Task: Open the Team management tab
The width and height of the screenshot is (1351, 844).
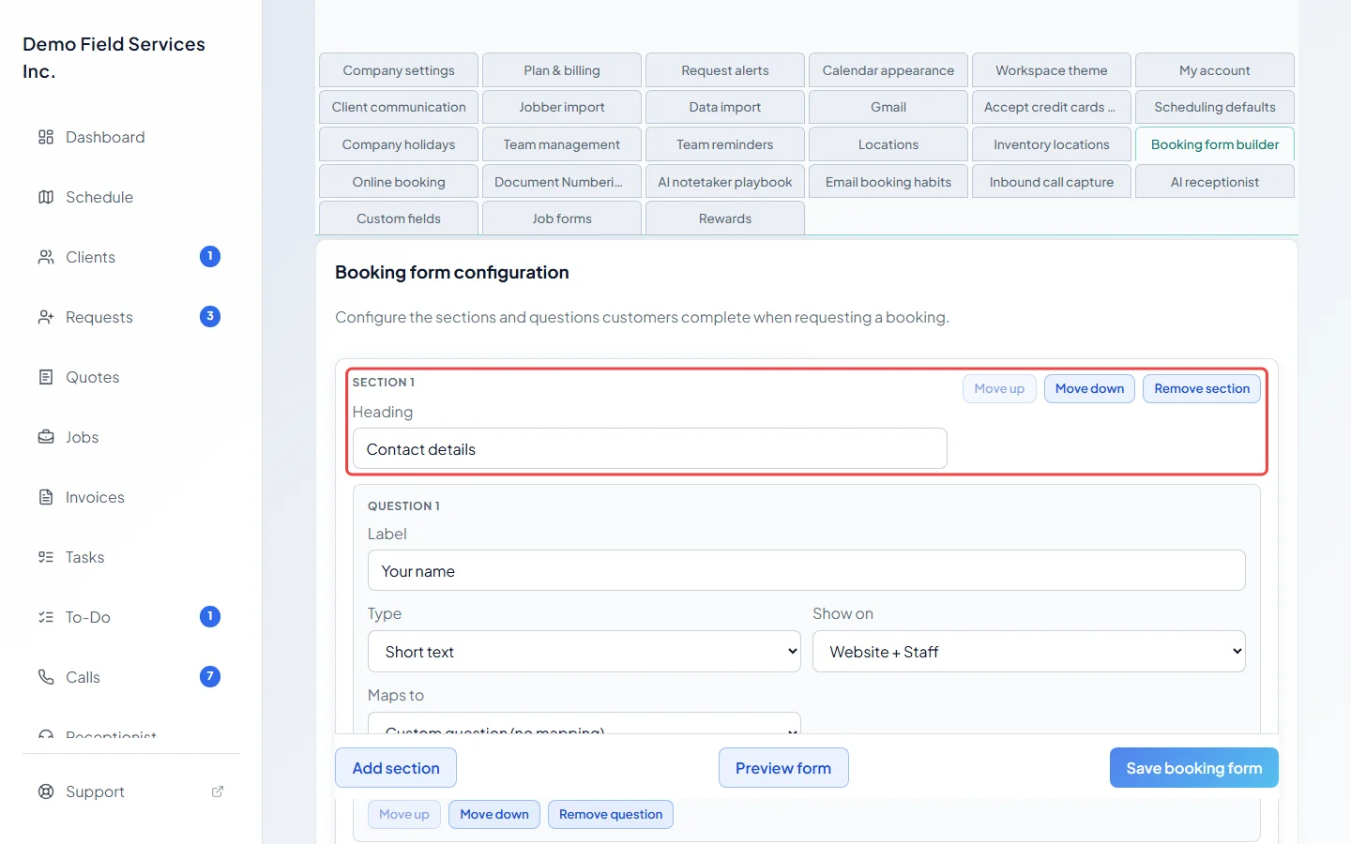Action: pyautogui.click(x=562, y=144)
